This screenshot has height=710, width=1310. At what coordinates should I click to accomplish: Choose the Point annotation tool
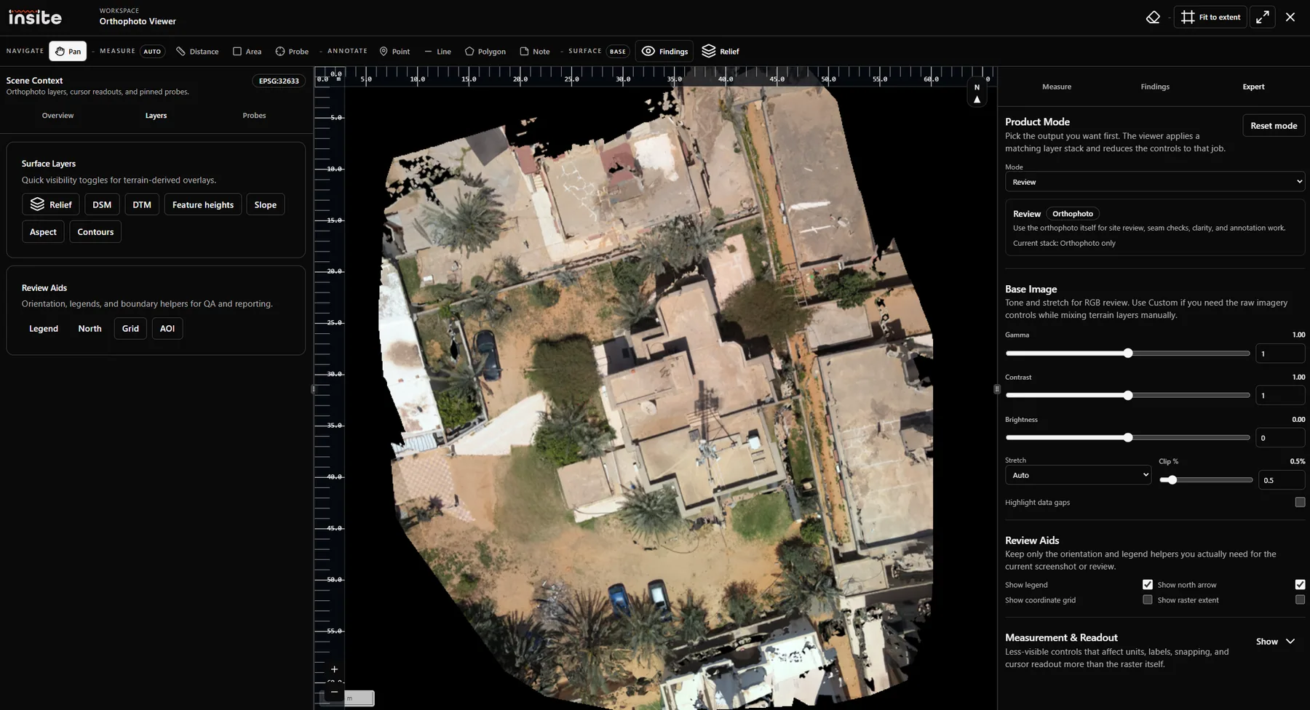point(394,52)
